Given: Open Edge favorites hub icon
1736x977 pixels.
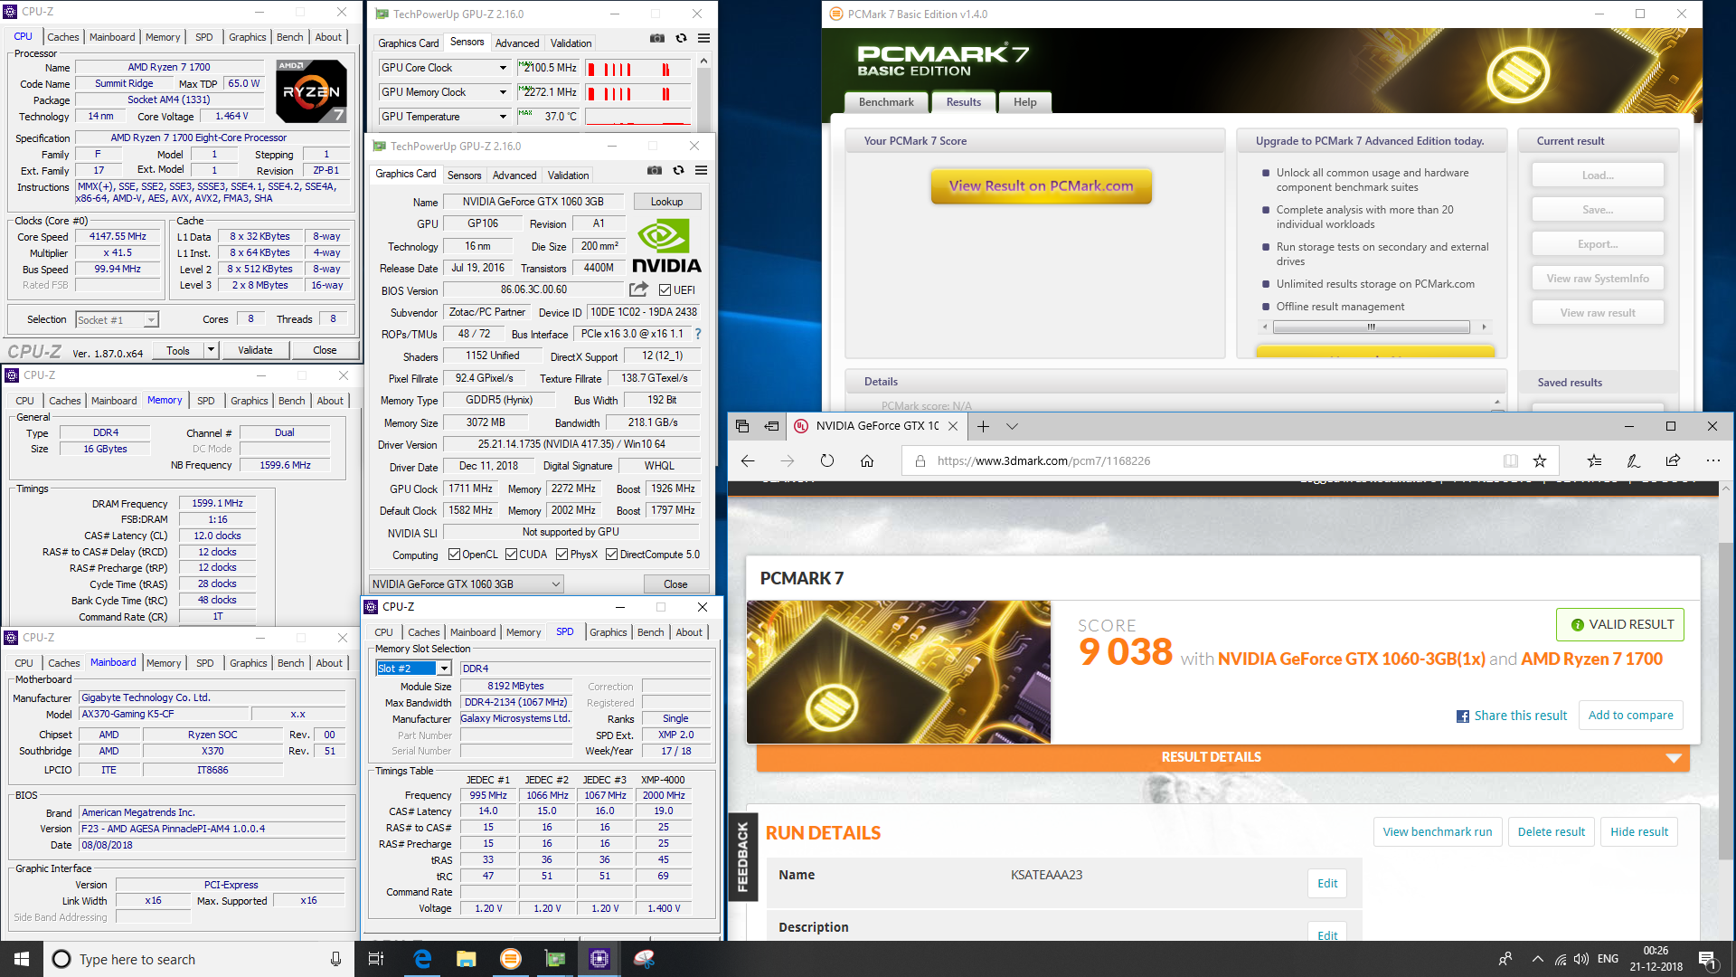Looking at the screenshot, I should [x=1594, y=460].
